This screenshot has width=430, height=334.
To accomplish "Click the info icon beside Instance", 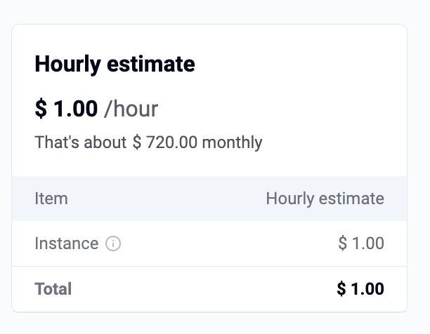I will pos(113,244).
